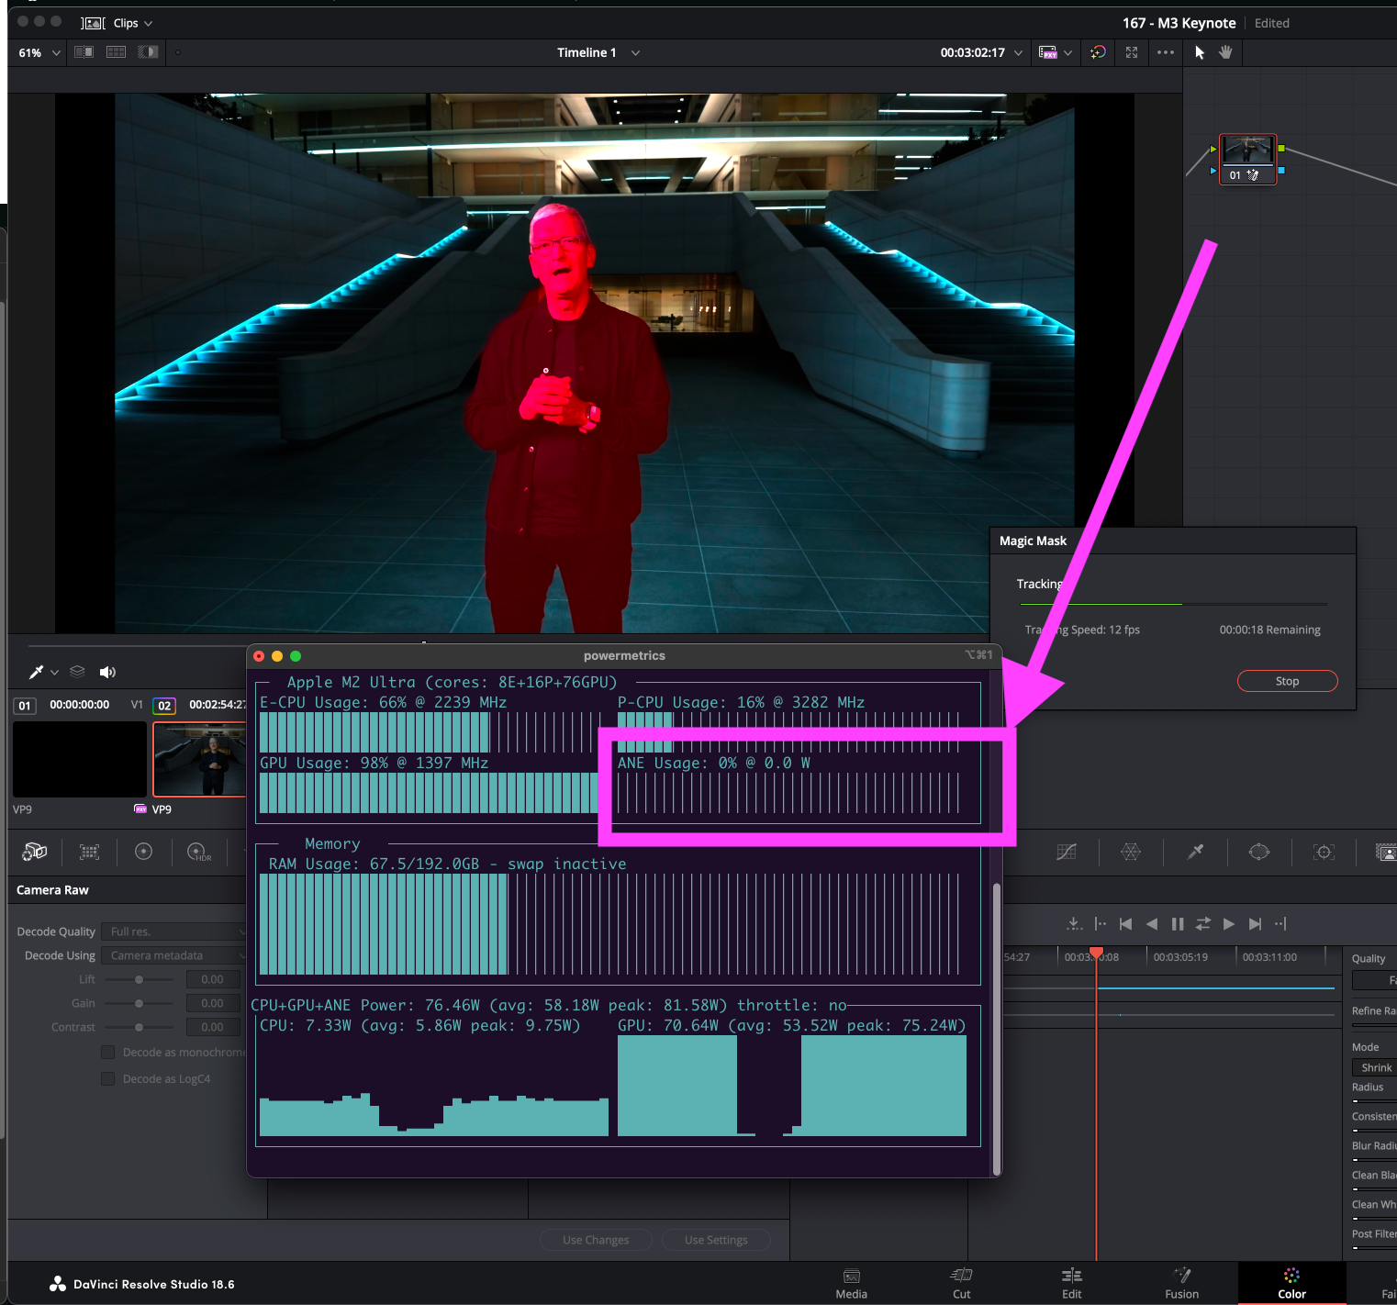Switch to the Media page tab
Image resolution: width=1397 pixels, height=1305 pixels.
[x=851, y=1283]
